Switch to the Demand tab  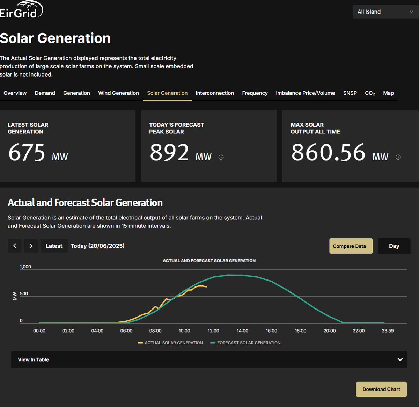pyautogui.click(x=45, y=93)
